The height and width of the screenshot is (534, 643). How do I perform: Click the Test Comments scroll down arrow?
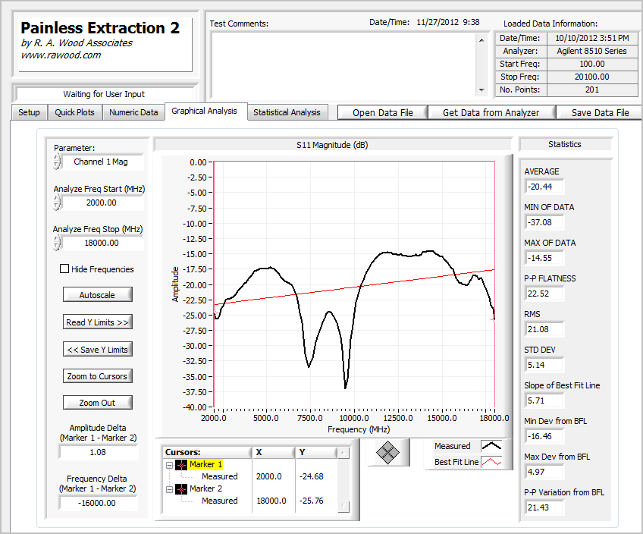pos(481,90)
